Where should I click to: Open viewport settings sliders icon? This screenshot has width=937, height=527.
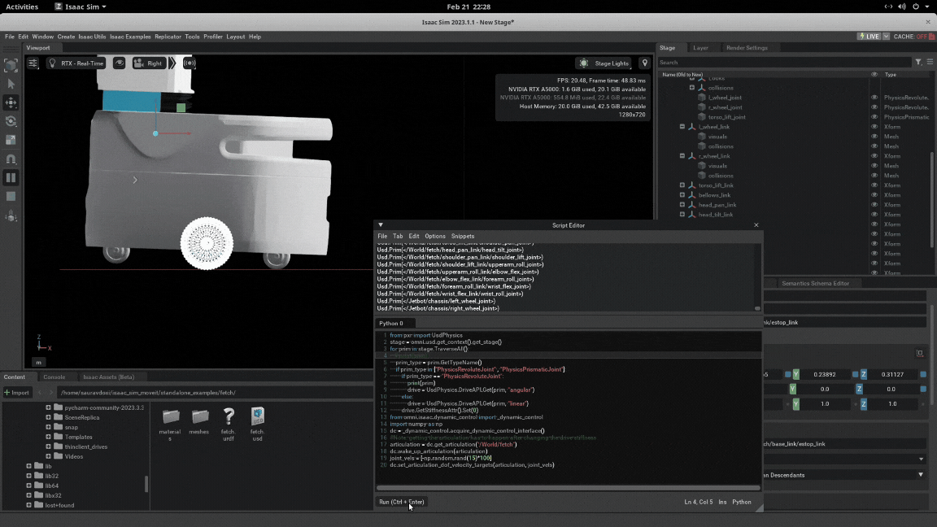(x=33, y=63)
